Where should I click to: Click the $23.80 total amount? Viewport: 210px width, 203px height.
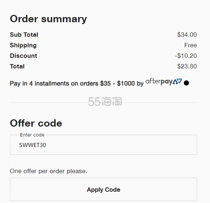[x=187, y=66]
